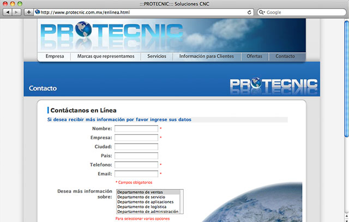The width and height of the screenshot is (349, 222).
Task: Focus the Pais text field
Action: click(136, 156)
